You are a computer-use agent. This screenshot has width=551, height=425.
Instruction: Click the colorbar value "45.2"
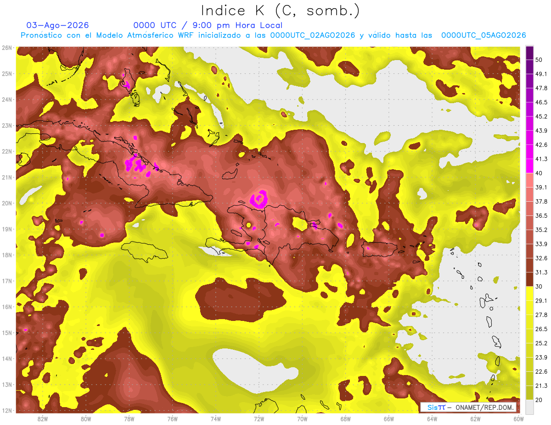(541, 116)
